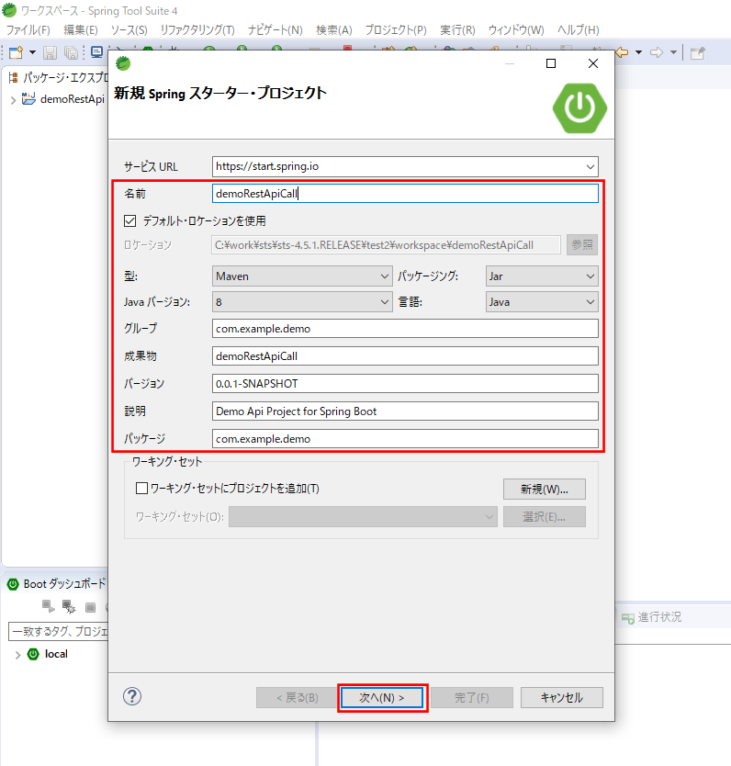Click the Save All icon in toolbar

click(x=72, y=52)
